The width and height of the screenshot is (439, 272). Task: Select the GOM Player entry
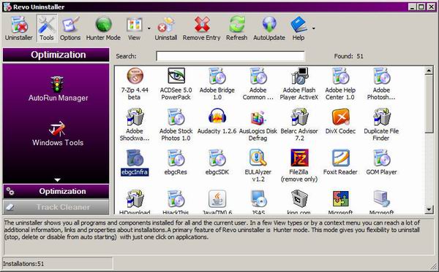[x=381, y=163]
